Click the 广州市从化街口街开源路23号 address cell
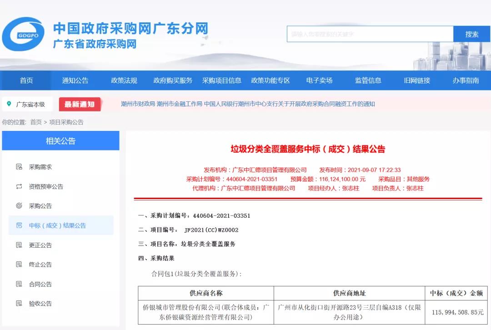 [350, 312]
